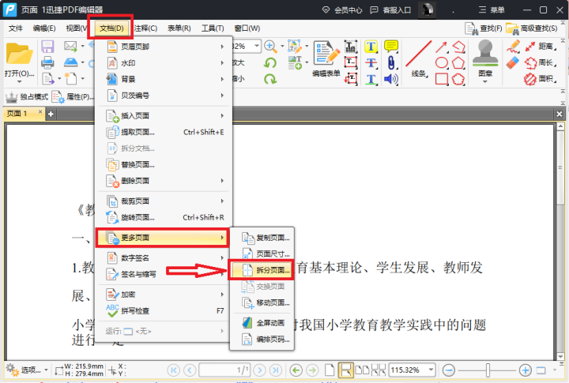This screenshot has height=383, width=569.
Task: Select the attach file paperclip tool
Action: click(391, 62)
